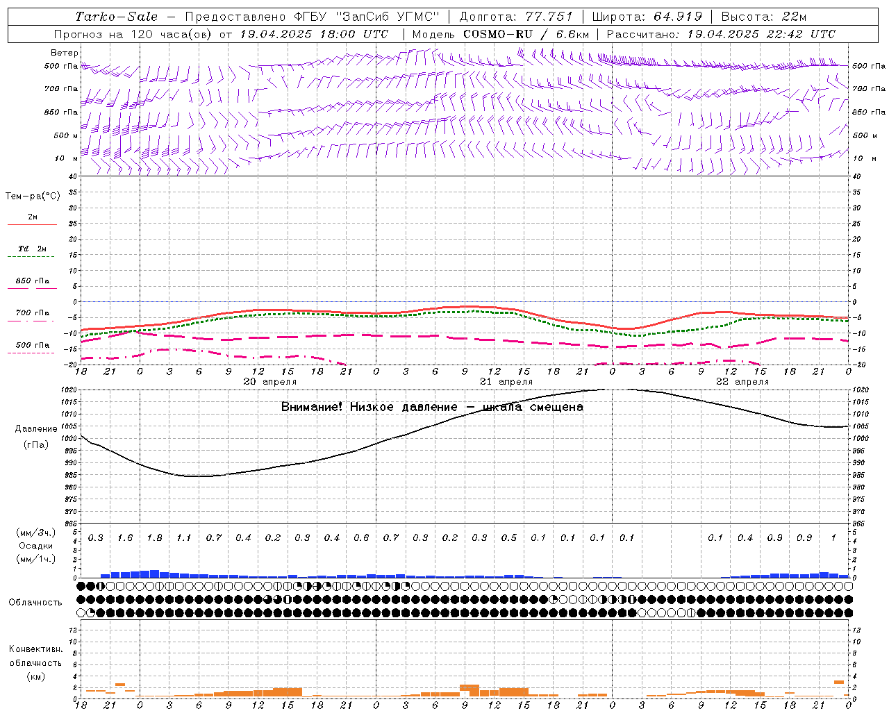Viewport: 889px width, 711px height.
Task: Click precipitation value '0.6'
Action: pyautogui.click(x=361, y=538)
